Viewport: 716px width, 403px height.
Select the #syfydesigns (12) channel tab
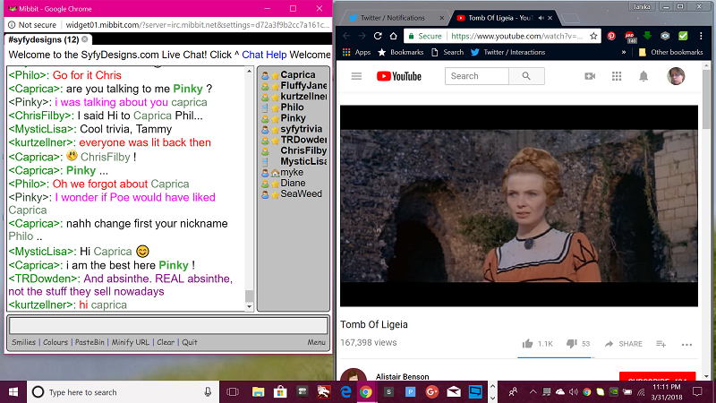[48, 39]
